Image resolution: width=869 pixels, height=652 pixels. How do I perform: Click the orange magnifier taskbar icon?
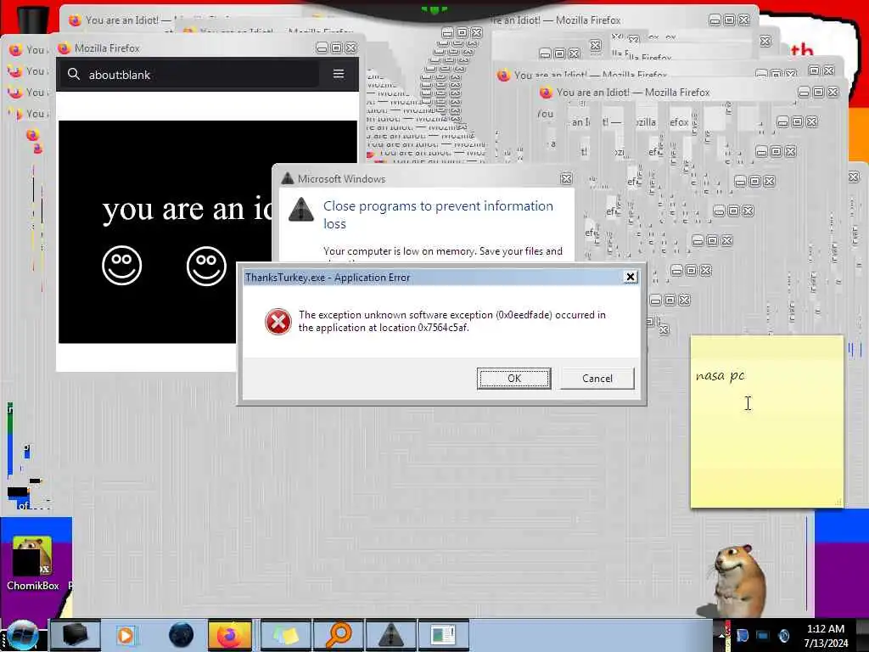(339, 635)
